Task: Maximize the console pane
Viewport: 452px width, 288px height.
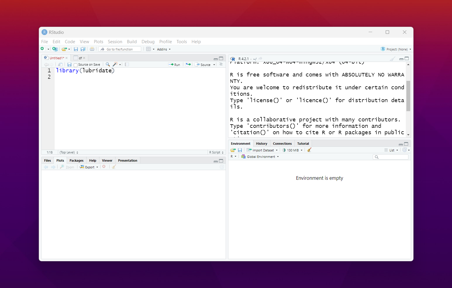Action: pyautogui.click(x=407, y=59)
